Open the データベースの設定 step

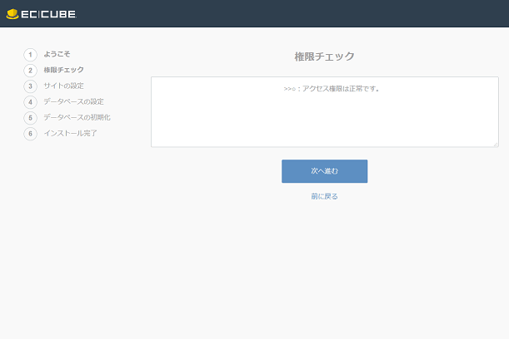coord(73,101)
